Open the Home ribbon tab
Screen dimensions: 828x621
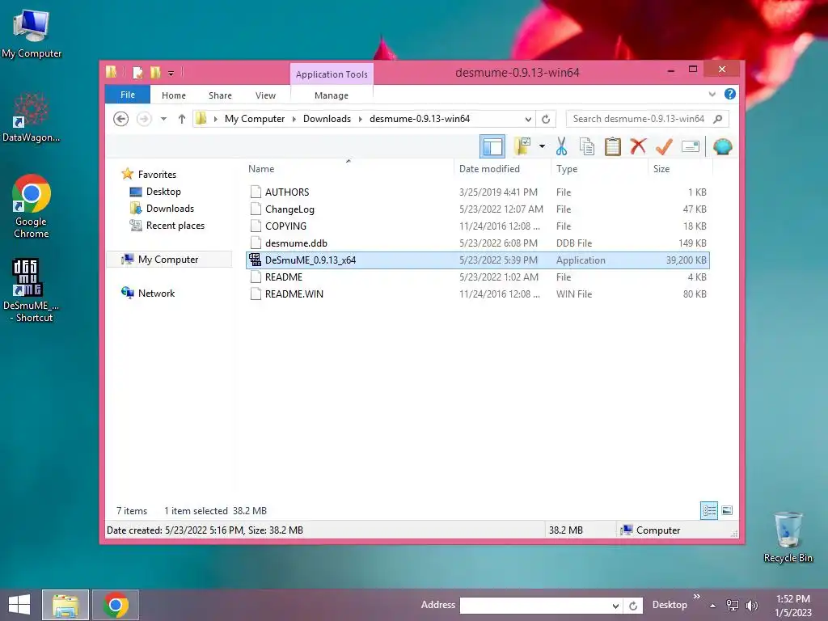174,95
